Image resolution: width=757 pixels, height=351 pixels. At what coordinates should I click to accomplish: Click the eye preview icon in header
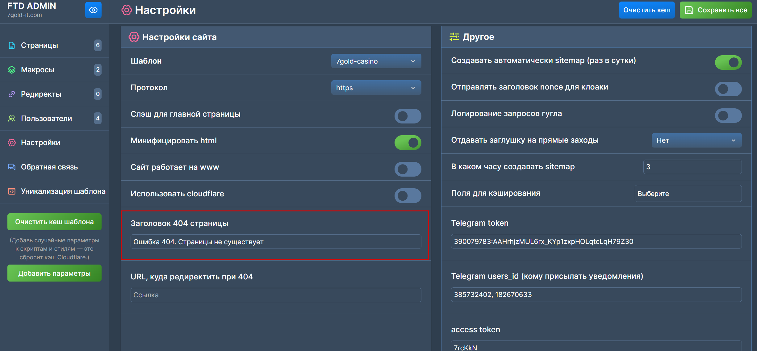click(x=93, y=10)
